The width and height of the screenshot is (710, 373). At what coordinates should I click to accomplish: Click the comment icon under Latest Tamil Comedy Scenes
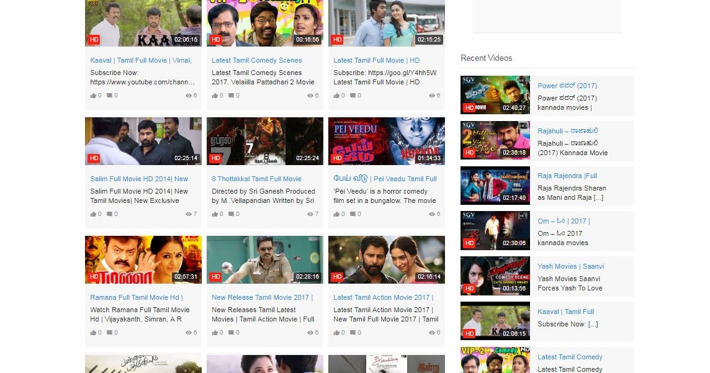point(231,96)
